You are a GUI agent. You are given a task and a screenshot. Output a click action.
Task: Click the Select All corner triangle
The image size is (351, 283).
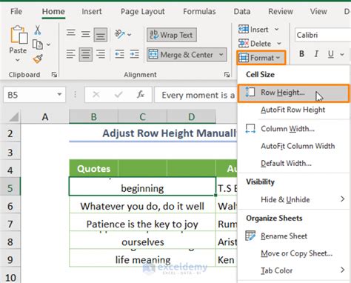(x=14, y=117)
